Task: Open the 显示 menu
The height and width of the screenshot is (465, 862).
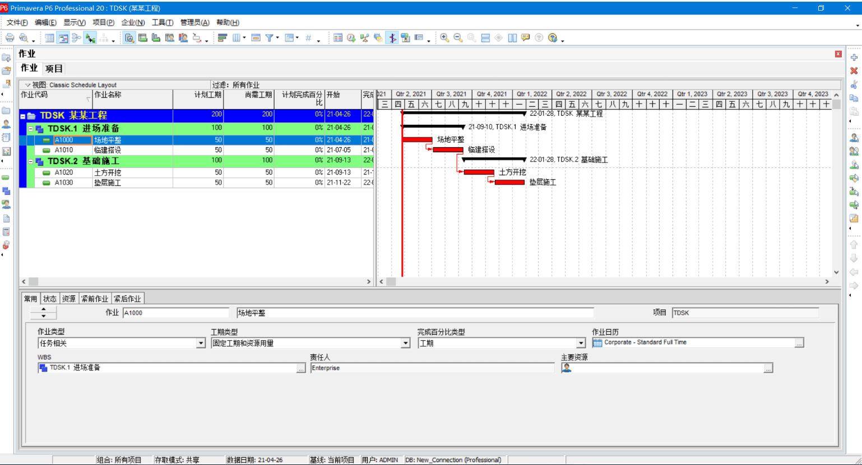Action: click(75, 22)
